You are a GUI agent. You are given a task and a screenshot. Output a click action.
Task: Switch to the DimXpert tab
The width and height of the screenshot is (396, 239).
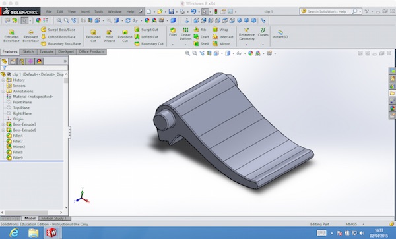tap(66, 51)
